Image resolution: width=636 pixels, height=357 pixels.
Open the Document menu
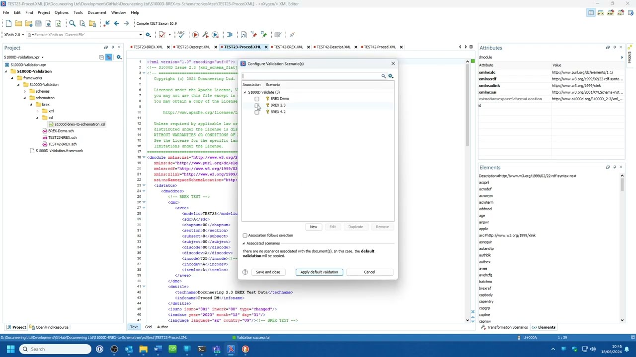tap(97, 12)
